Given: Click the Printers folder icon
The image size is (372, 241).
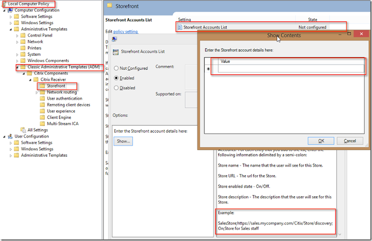Looking at the screenshot, I should pos(23,48).
